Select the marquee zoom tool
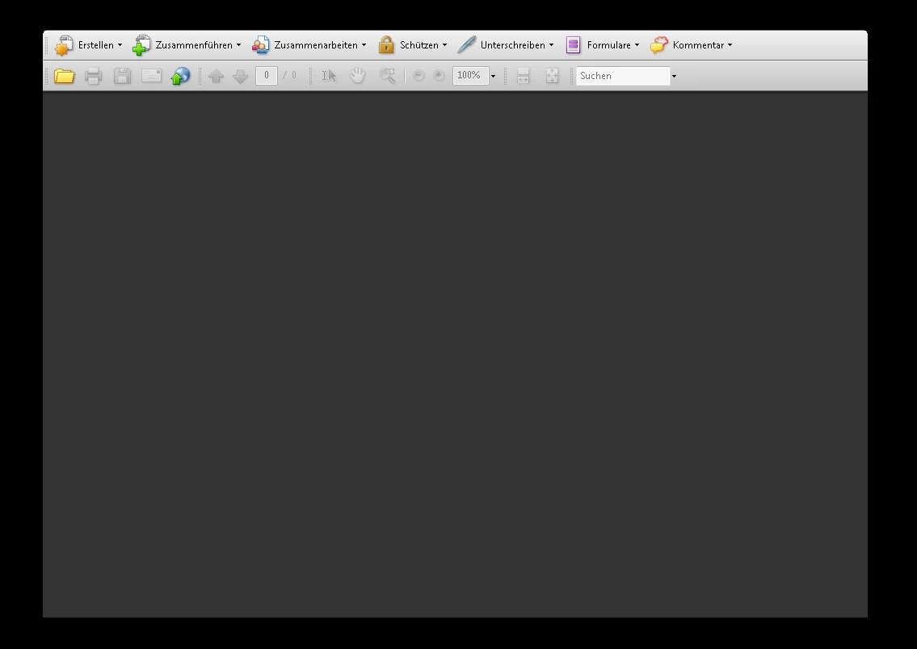 tap(387, 75)
